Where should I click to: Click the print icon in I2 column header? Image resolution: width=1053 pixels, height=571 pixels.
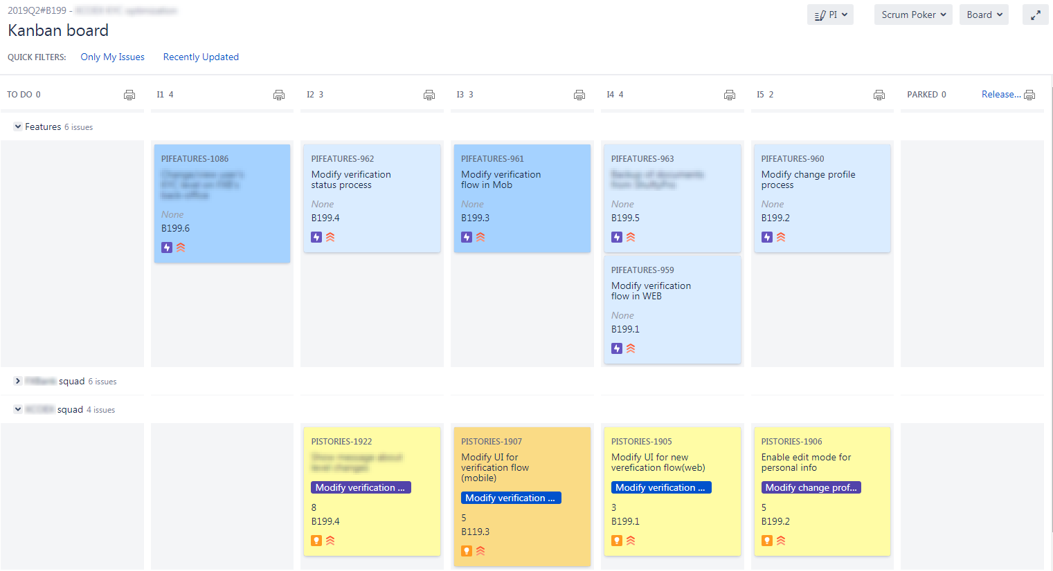coord(429,95)
